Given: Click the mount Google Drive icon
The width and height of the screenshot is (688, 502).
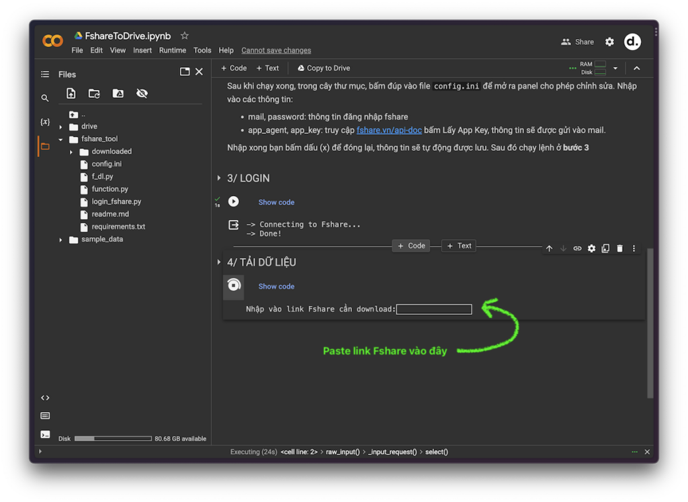Looking at the screenshot, I should (x=118, y=94).
